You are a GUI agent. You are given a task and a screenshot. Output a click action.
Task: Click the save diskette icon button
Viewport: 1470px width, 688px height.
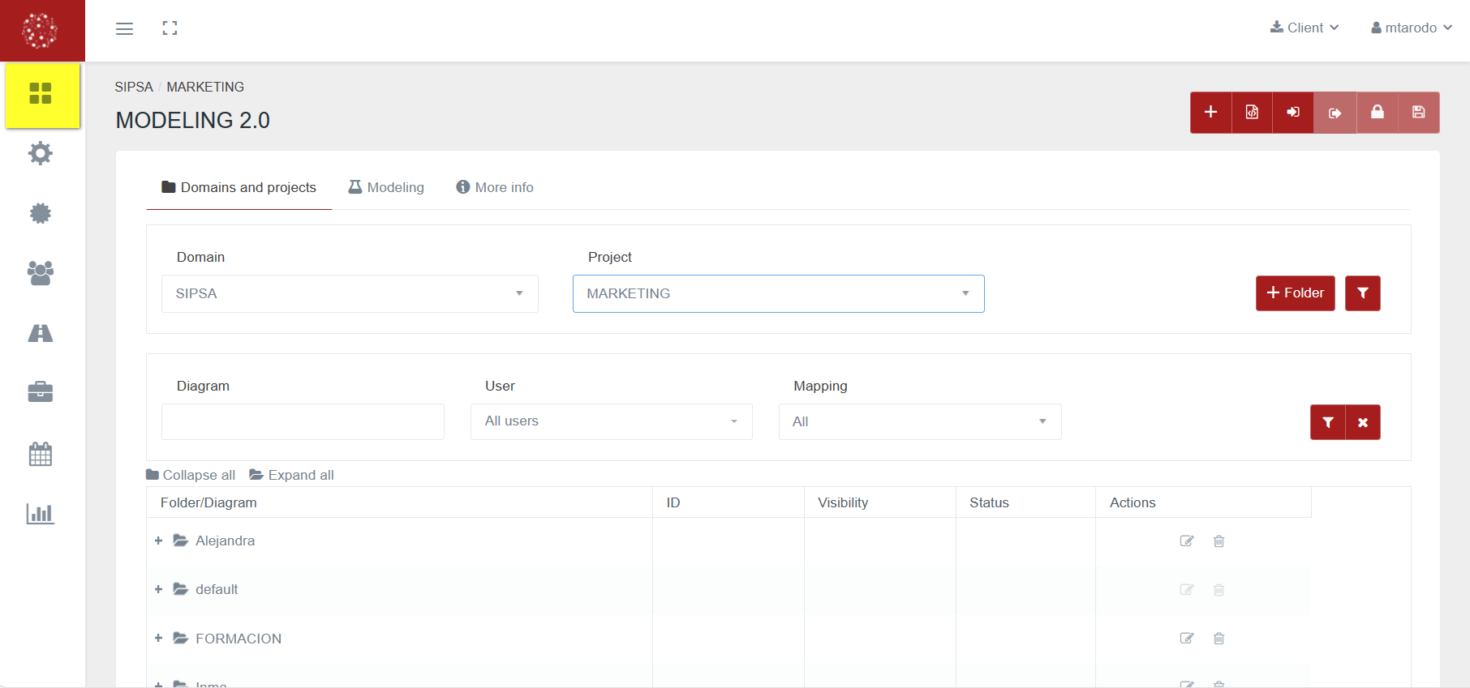pyautogui.click(x=1418, y=113)
